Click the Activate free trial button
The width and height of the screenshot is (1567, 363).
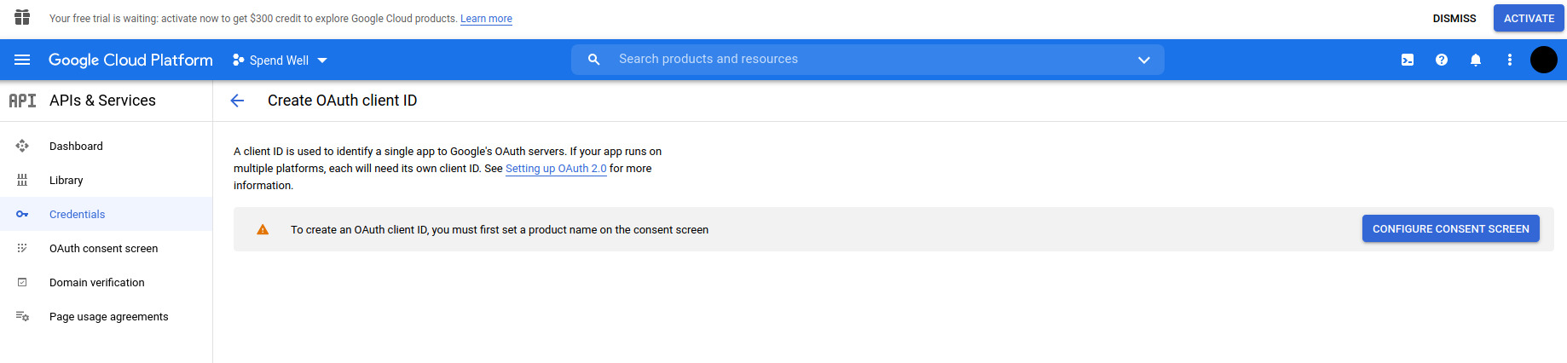(1529, 18)
